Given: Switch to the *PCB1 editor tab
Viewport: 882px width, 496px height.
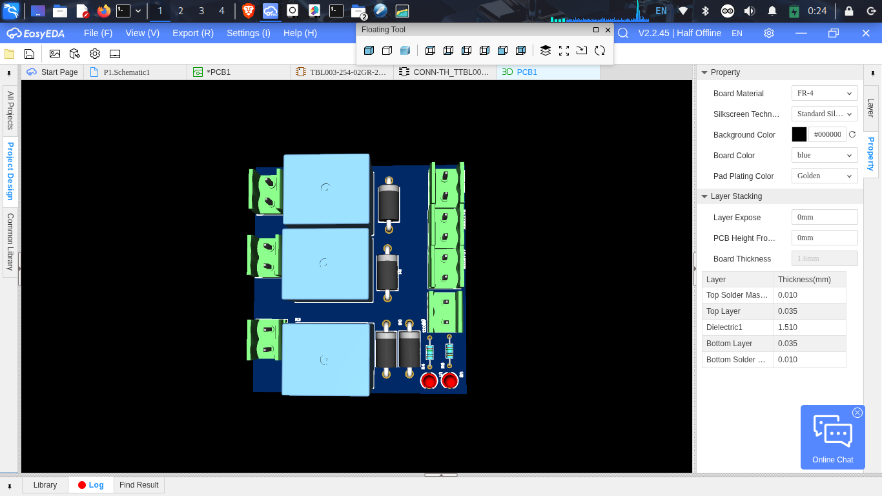Looking at the screenshot, I should click(239, 72).
